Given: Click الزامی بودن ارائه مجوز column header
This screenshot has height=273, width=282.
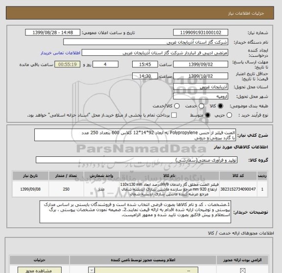Looking at the screenshot, I should pyautogui.click(x=242, y=260).
